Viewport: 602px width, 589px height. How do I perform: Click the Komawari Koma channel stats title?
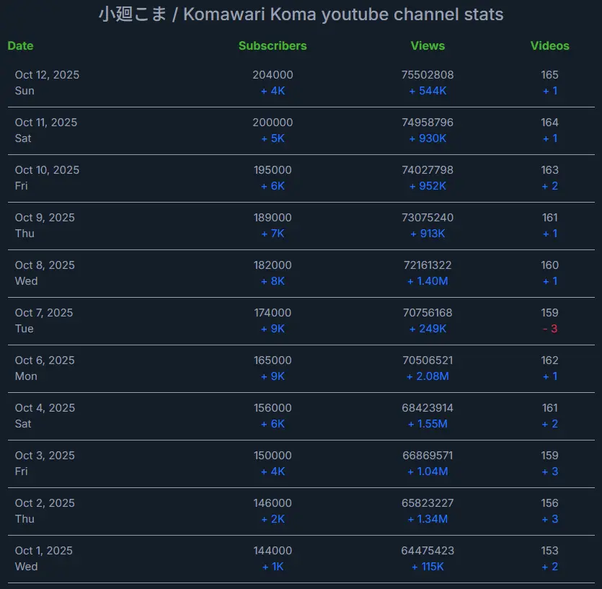pyautogui.click(x=301, y=14)
